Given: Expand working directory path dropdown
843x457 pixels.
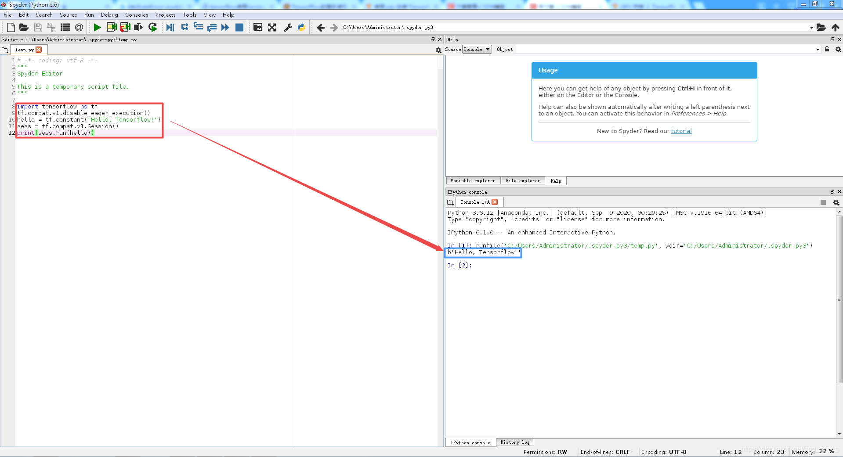Looking at the screenshot, I should (x=811, y=27).
